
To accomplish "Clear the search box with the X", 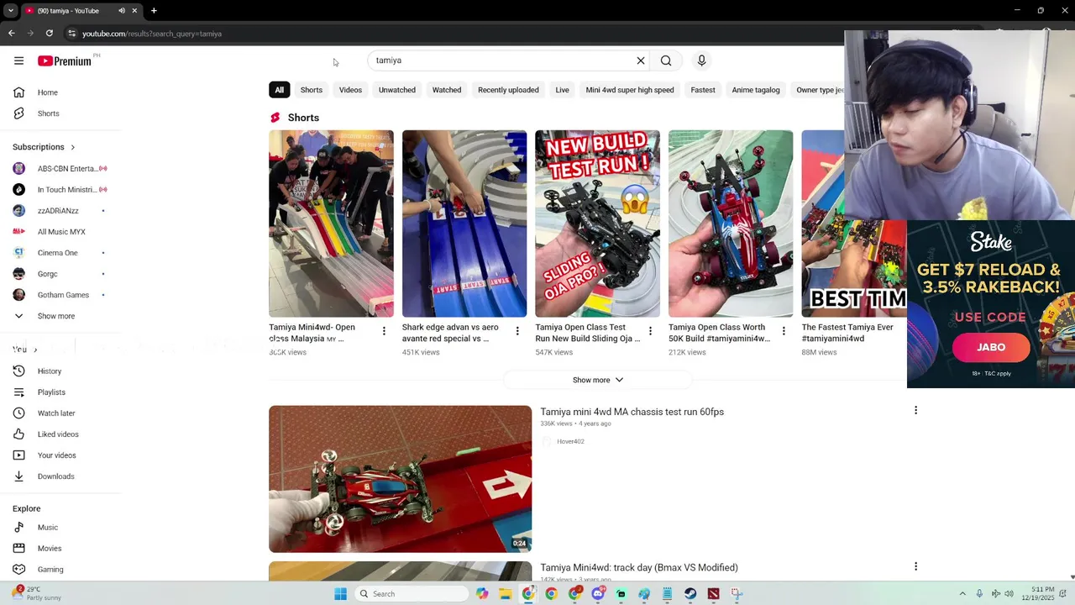I will 641,60.
